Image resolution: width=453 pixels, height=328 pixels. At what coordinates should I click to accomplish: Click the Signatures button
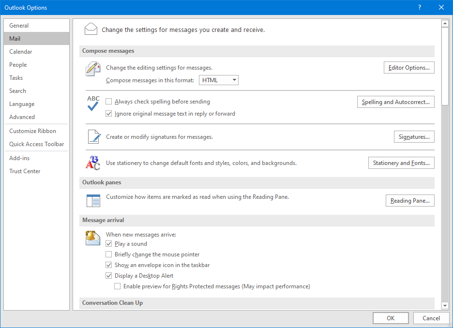coord(414,137)
